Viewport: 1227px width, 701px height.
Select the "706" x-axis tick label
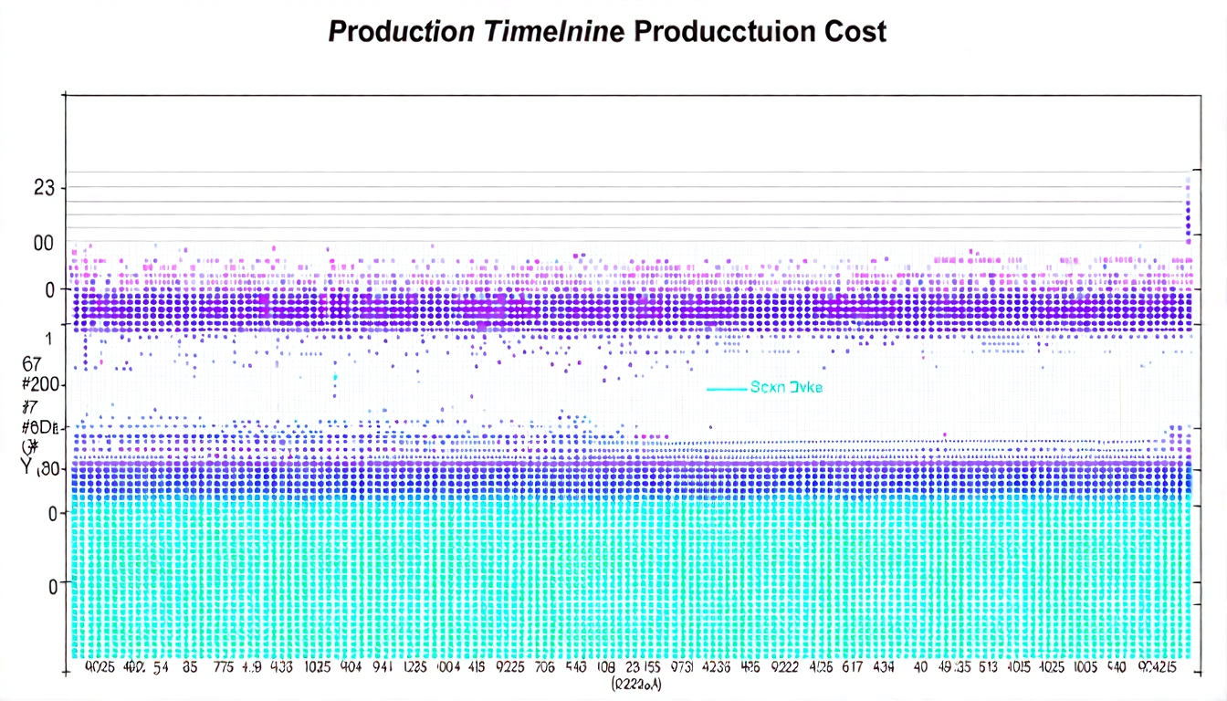543,667
